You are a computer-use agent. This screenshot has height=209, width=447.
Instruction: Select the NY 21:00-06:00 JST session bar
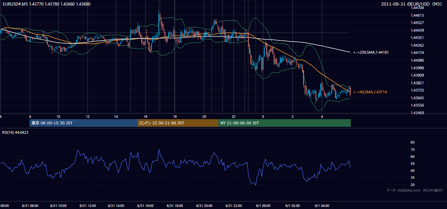coord(284,123)
